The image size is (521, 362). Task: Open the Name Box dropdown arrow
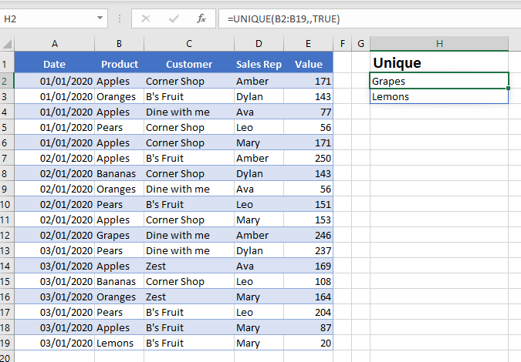(100, 18)
